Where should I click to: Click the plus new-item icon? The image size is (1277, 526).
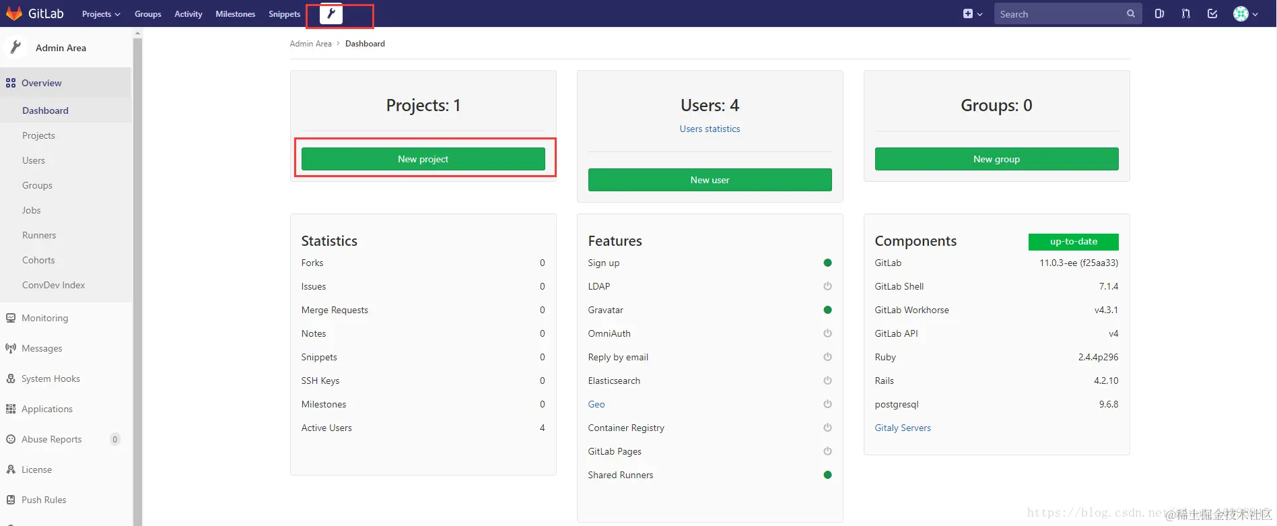click(968, 13)
